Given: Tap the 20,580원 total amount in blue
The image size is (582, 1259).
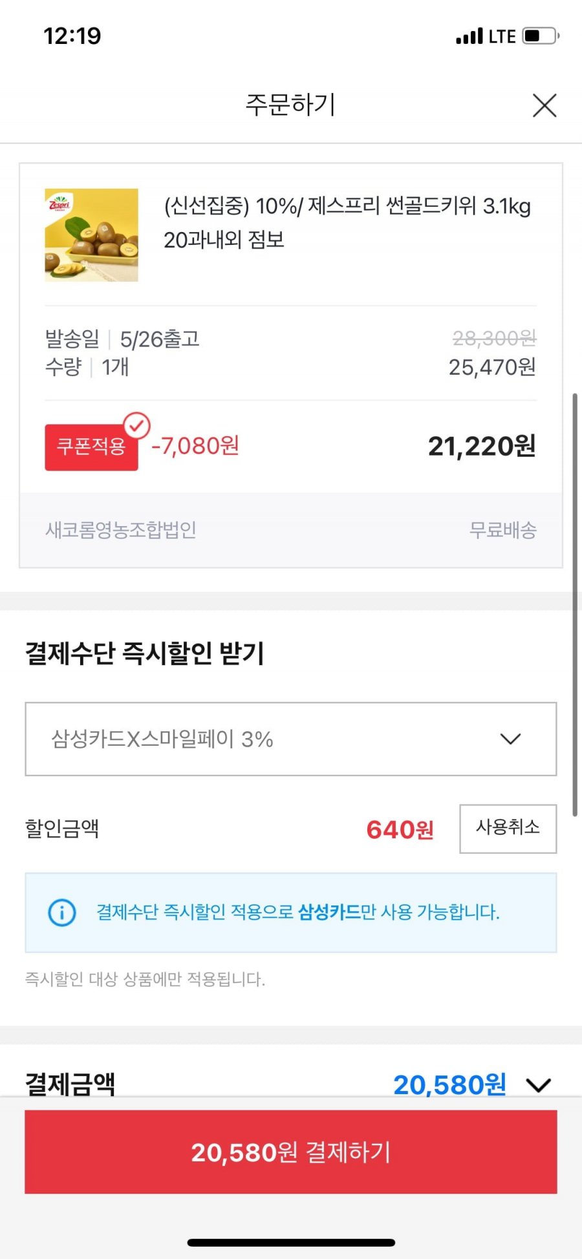Looking at the screenshot, I should point(449,1084).
